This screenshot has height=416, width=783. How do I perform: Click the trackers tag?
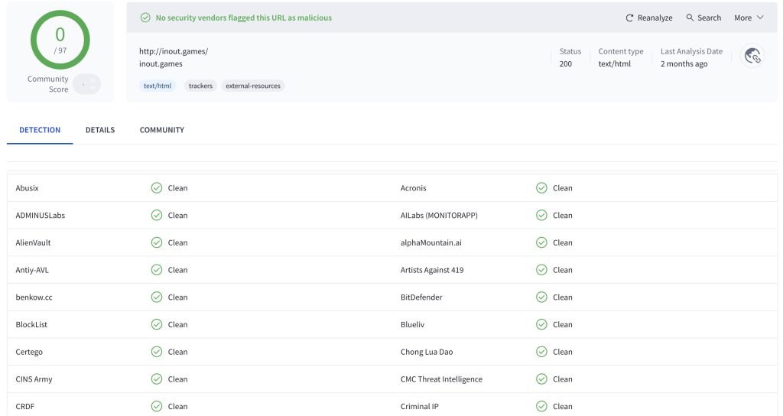(x=200, y=86)
